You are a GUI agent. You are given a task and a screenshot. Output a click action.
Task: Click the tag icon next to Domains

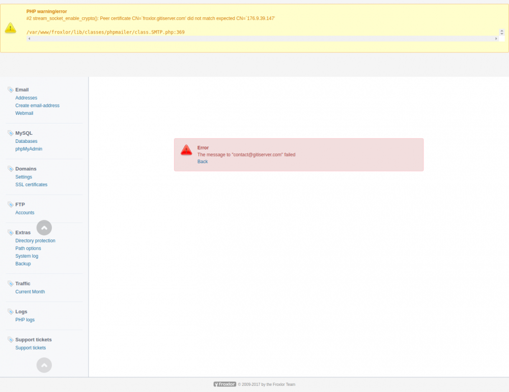[x=10, y=168]
